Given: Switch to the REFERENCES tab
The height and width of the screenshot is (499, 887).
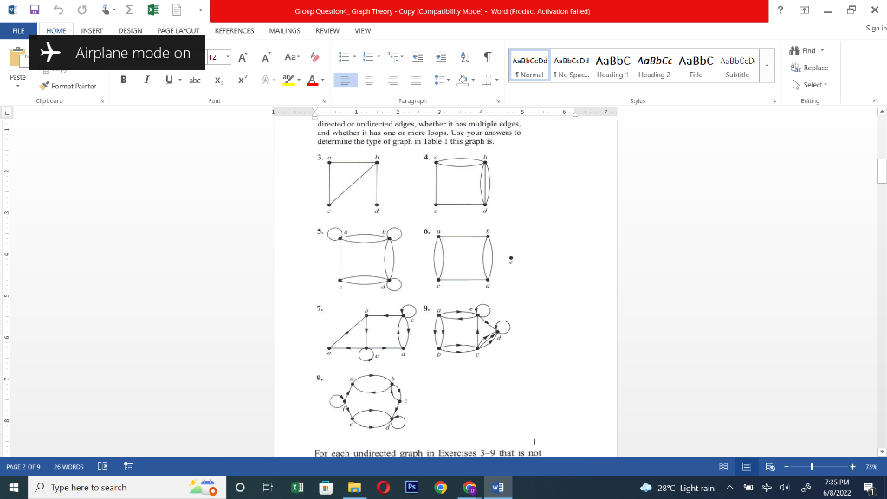Looking at the screenshot, I should (234, 30).
